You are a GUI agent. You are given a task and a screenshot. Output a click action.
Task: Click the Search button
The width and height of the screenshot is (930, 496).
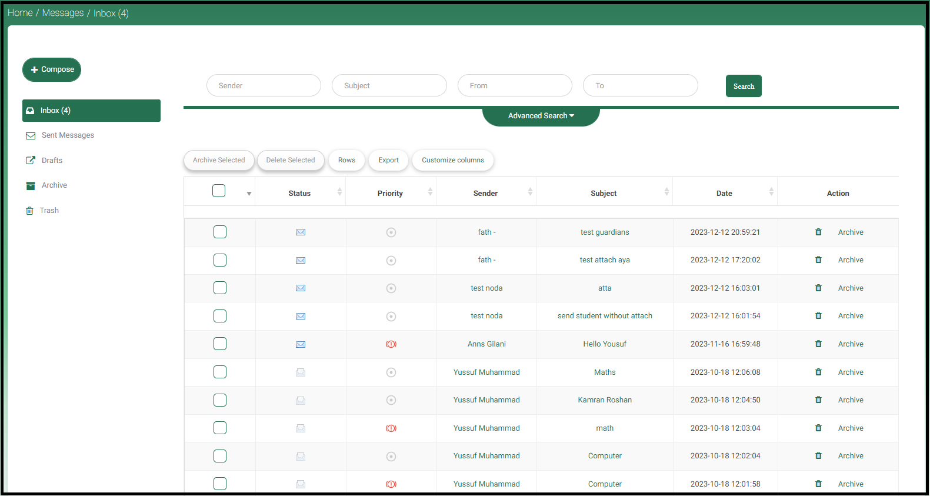pos(744,86)
